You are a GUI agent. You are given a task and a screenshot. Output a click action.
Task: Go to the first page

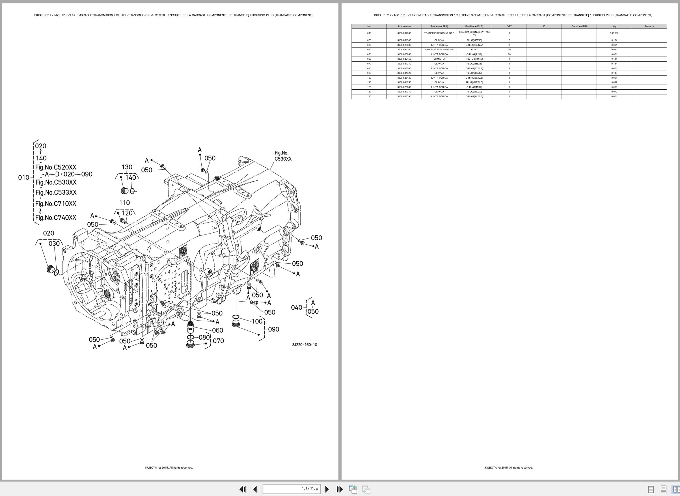tap(243, 489)
